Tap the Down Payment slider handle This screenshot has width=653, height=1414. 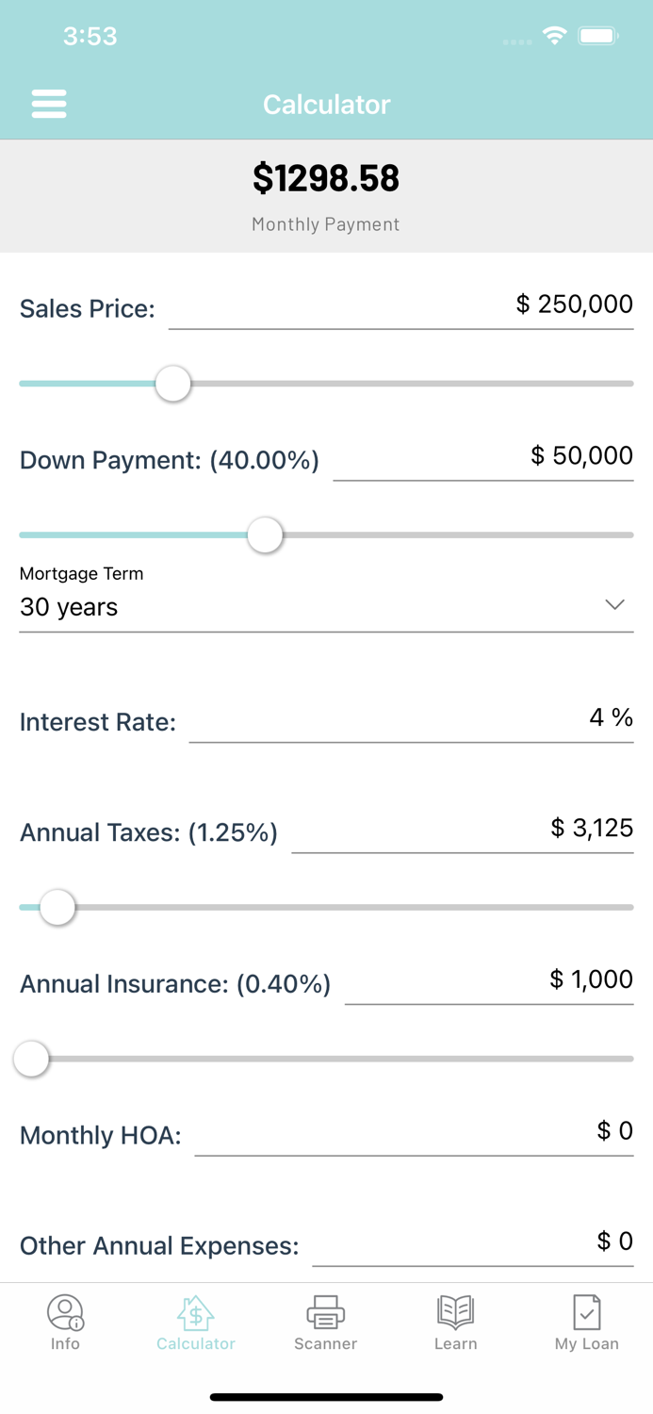[265, 534]
